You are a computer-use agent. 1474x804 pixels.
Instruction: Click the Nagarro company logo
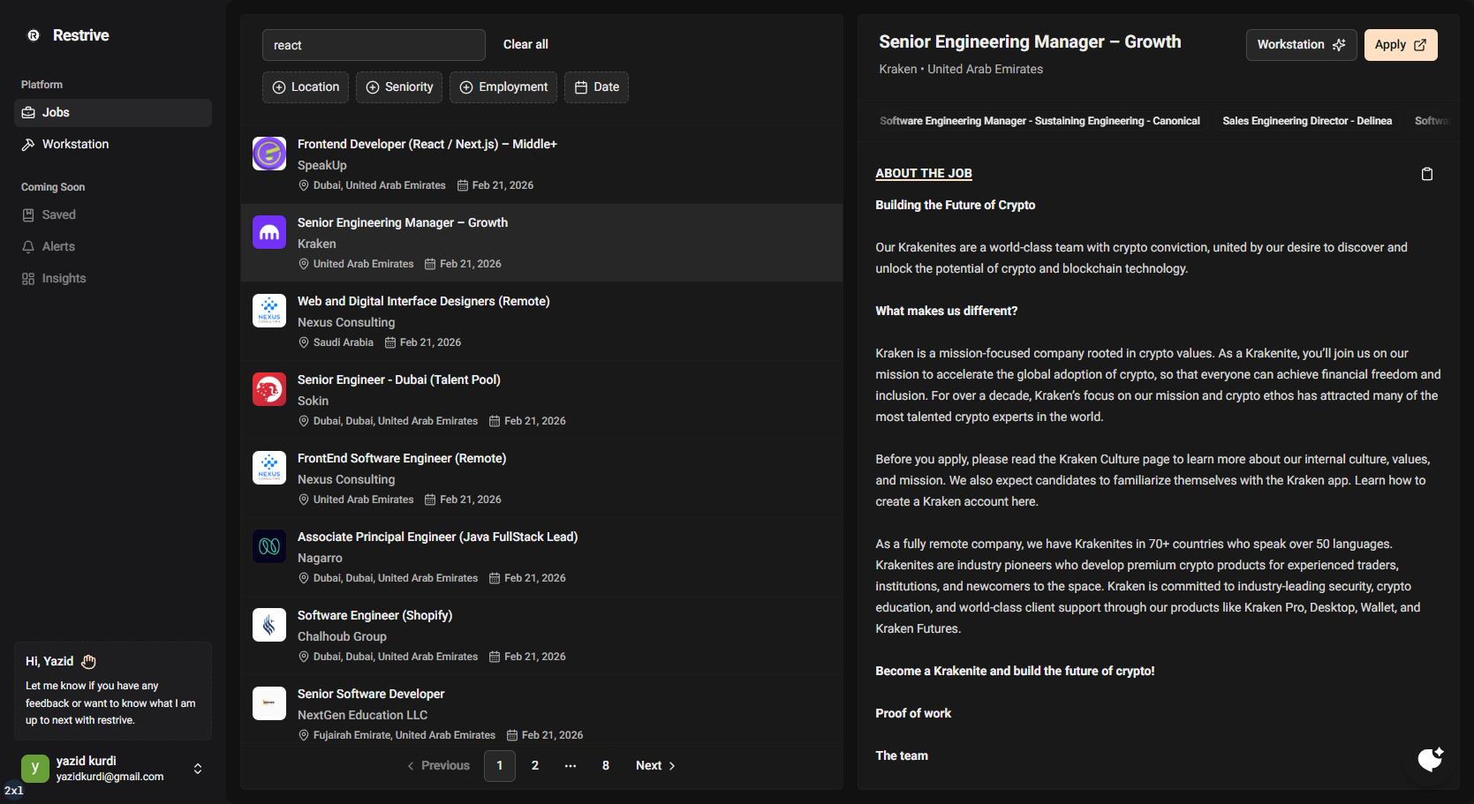[x=269, y=546]
